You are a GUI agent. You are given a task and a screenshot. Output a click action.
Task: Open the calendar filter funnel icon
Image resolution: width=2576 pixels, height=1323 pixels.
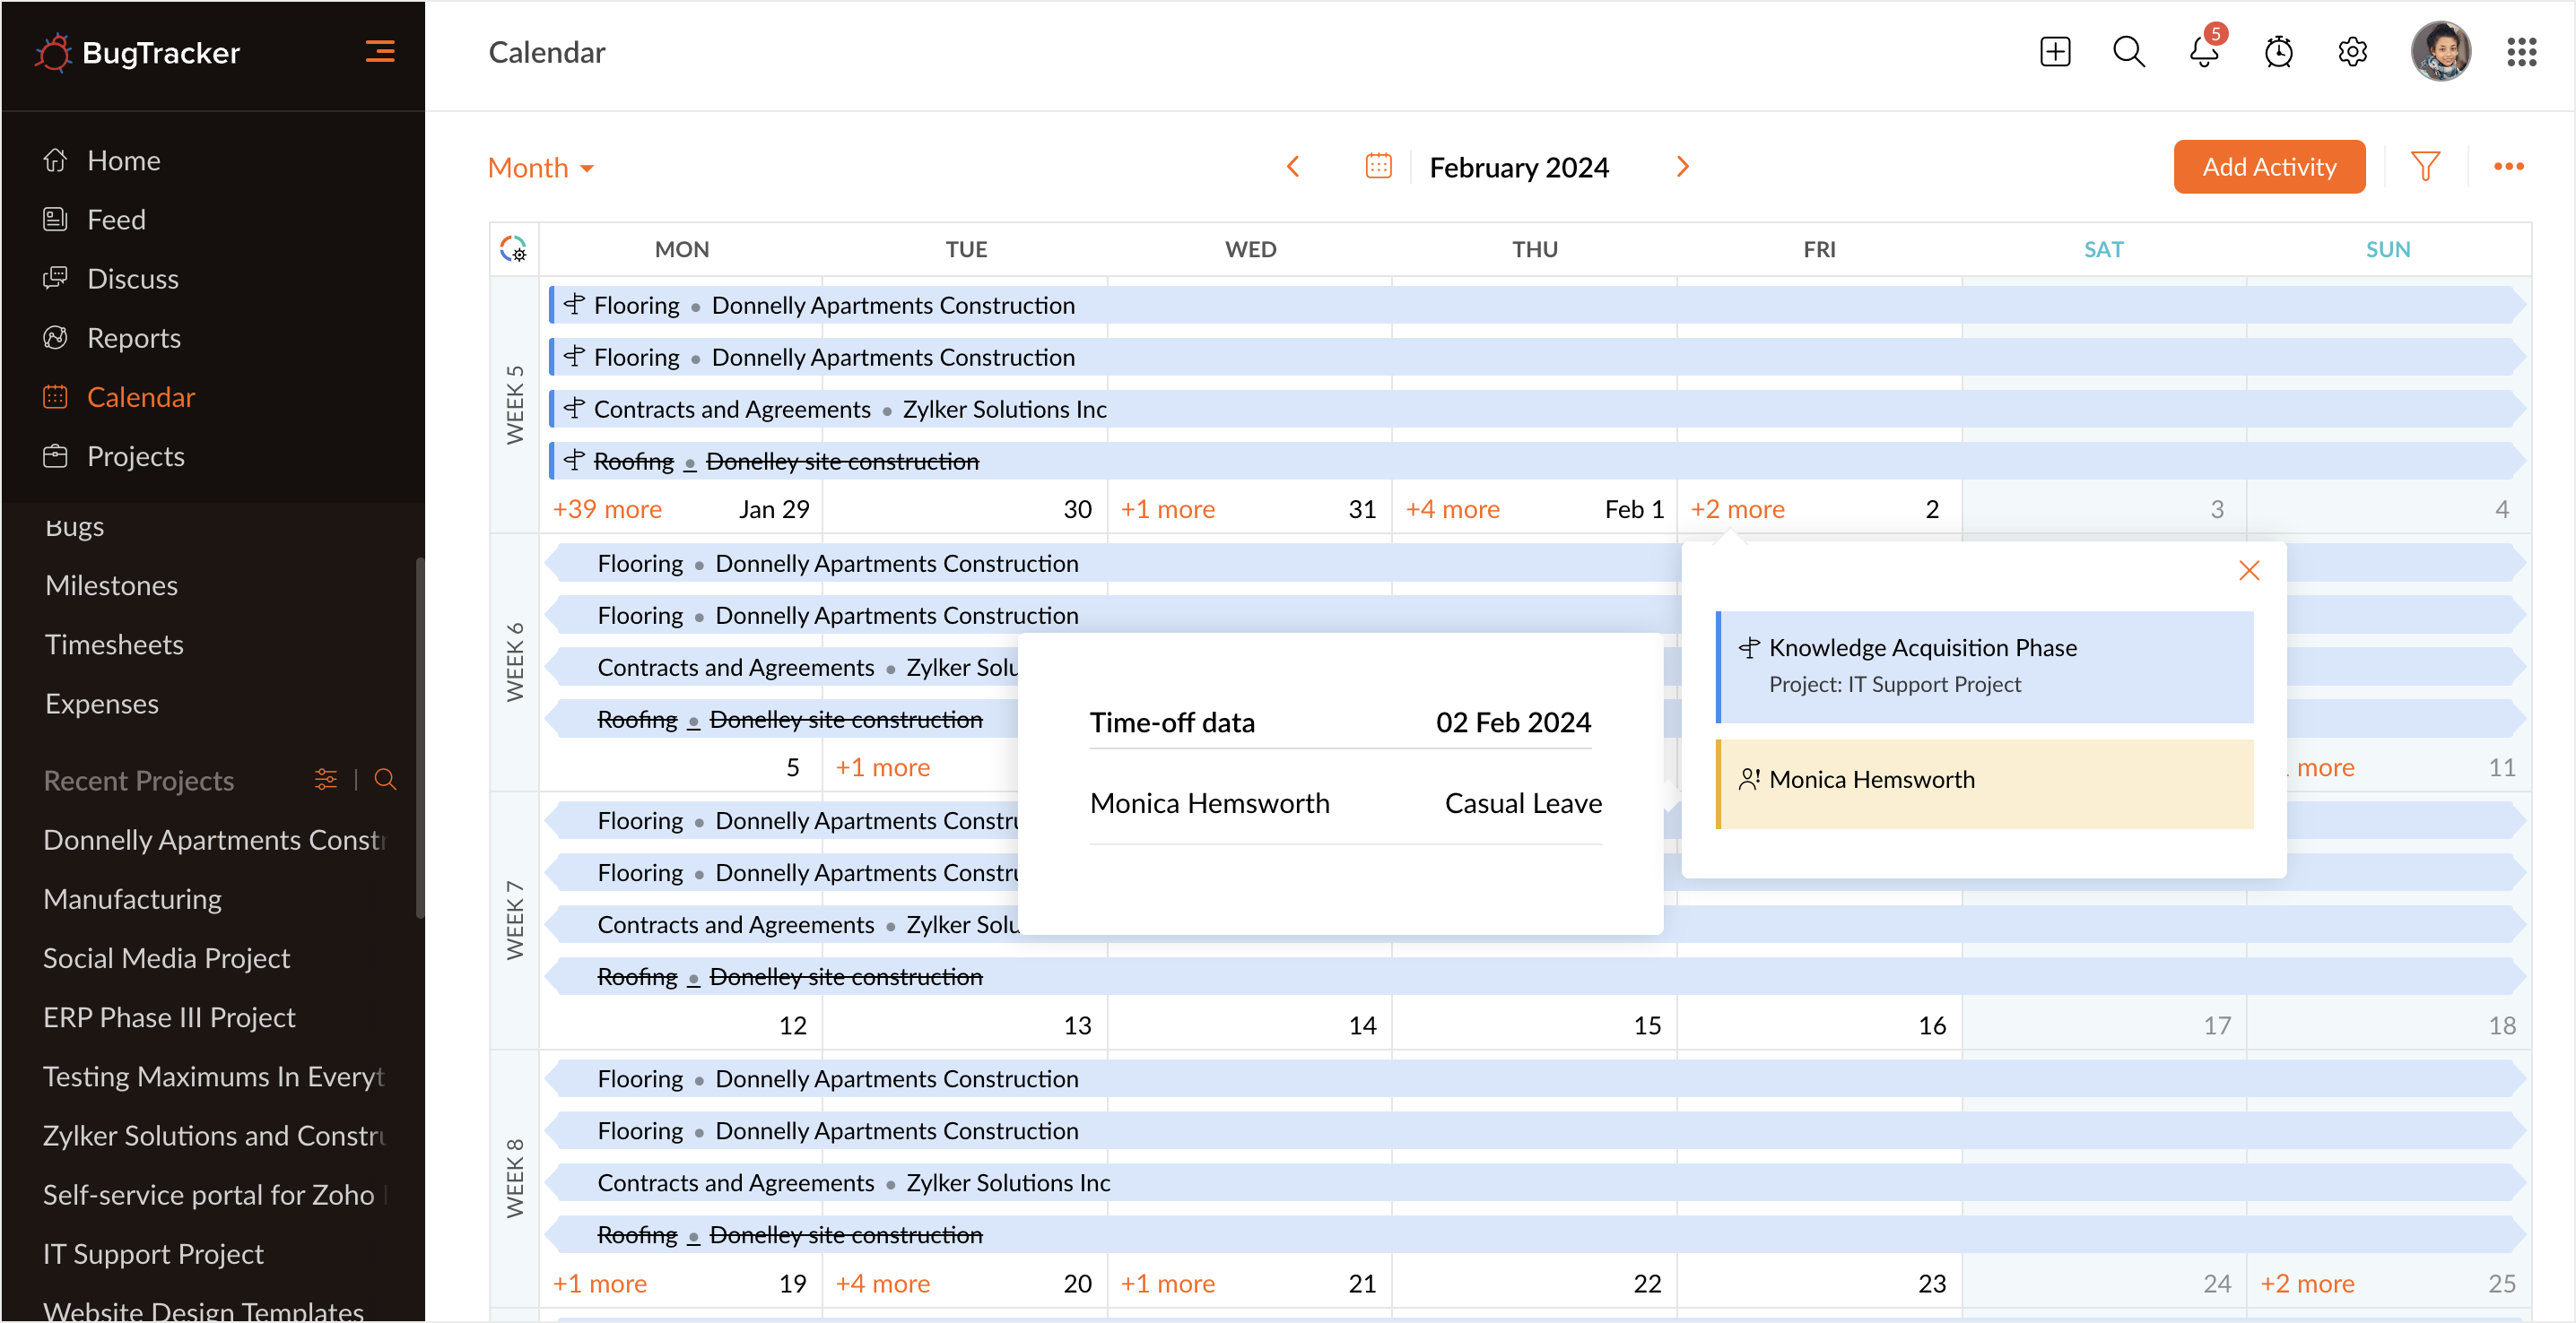click(x=2425, y=167)
